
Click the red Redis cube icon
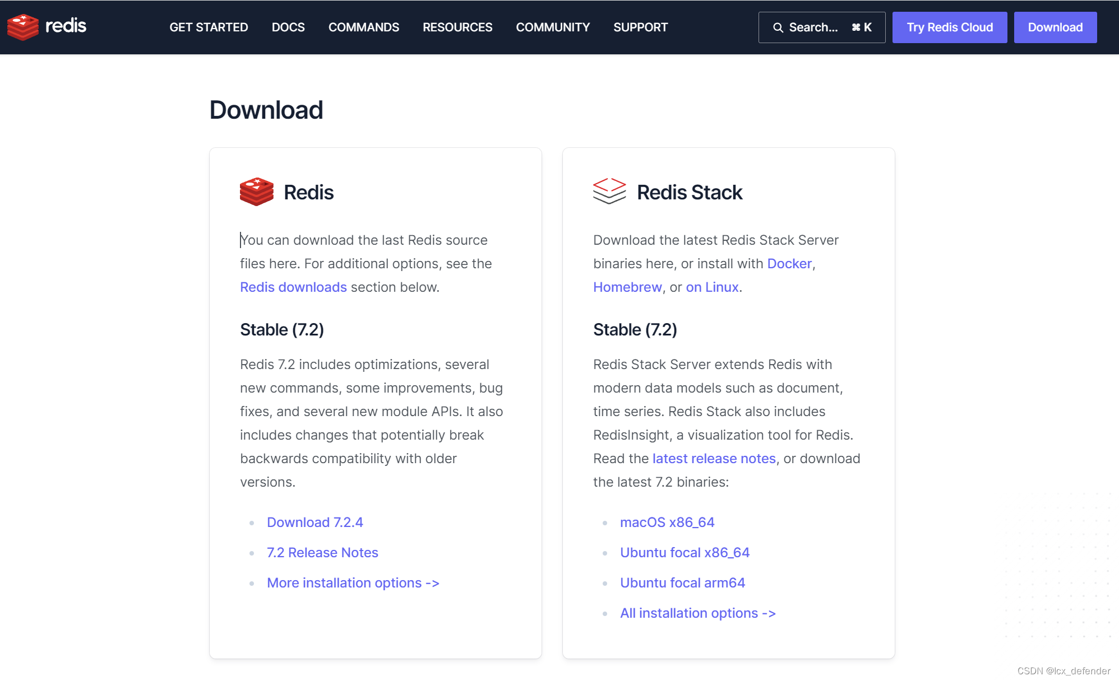pyautogui.click(x=256, y=192)
